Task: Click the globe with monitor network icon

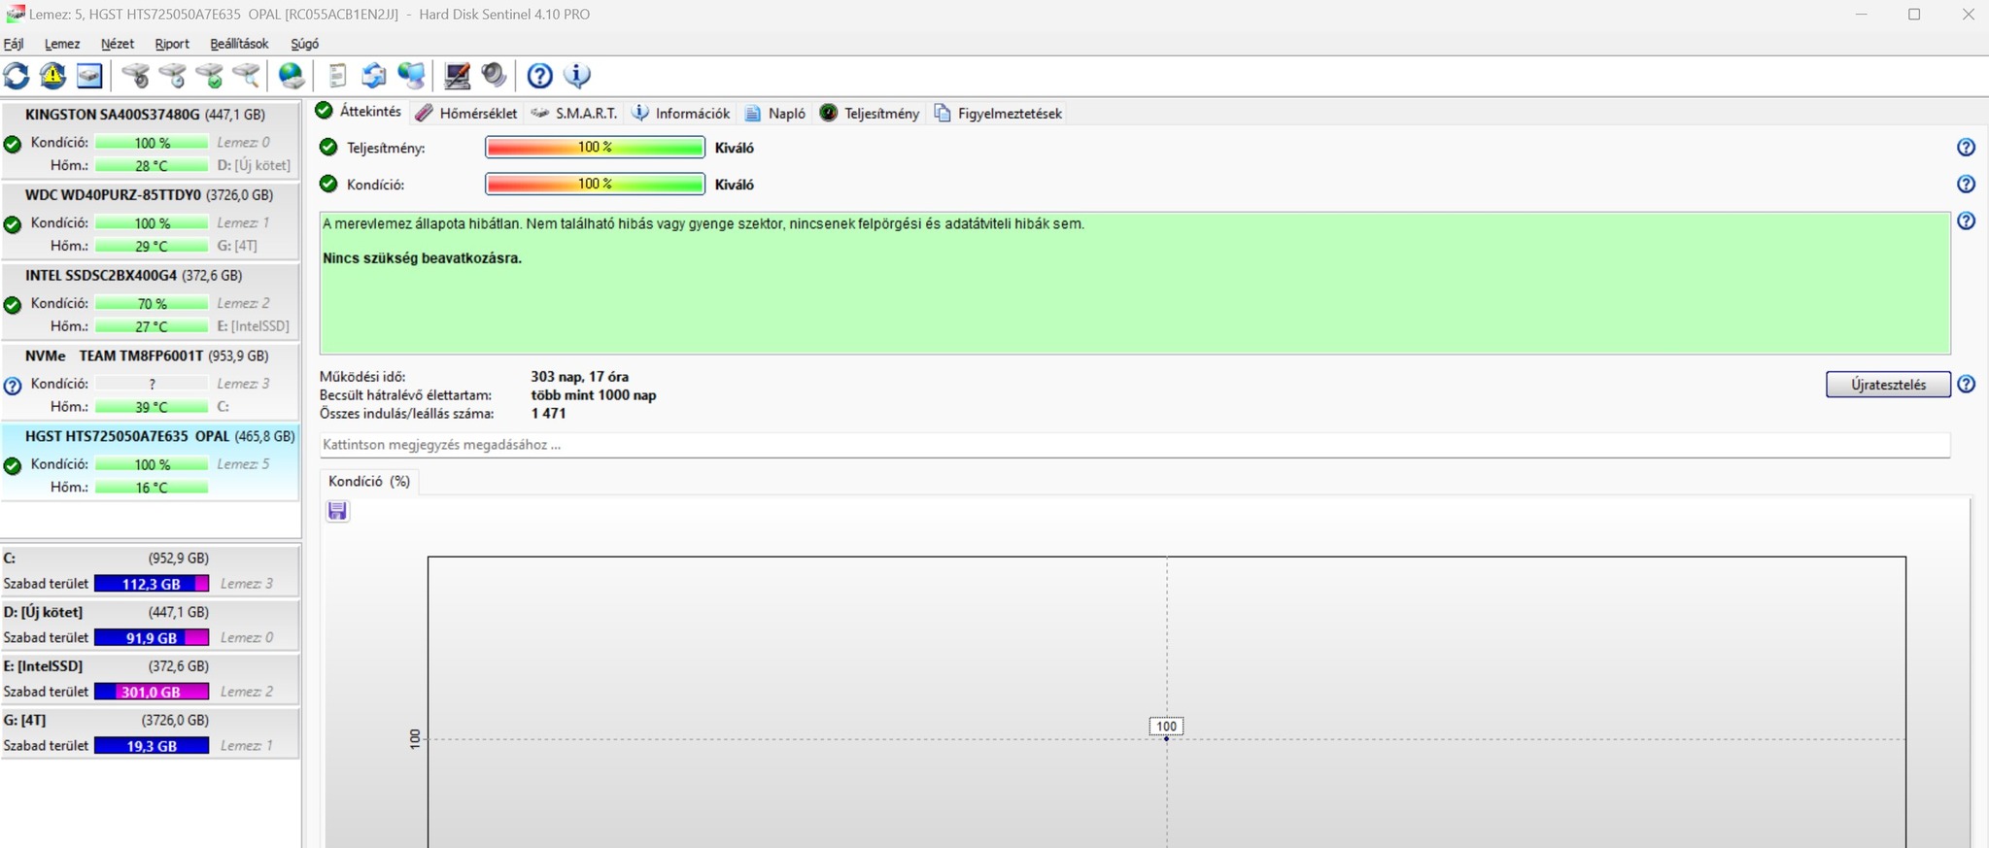Action: tap(411, 75)
